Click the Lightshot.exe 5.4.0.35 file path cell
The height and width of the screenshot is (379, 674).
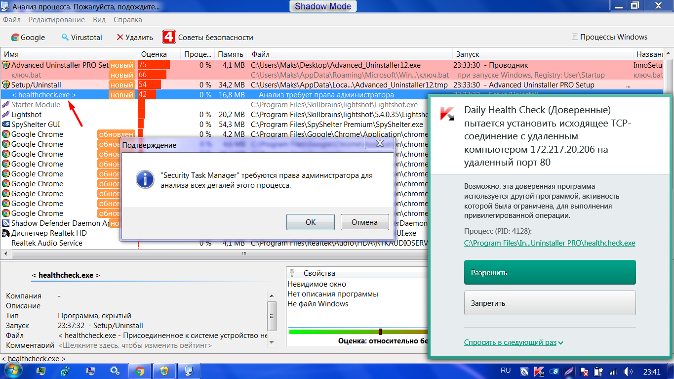pyautogui.click(x=339, y=114)
